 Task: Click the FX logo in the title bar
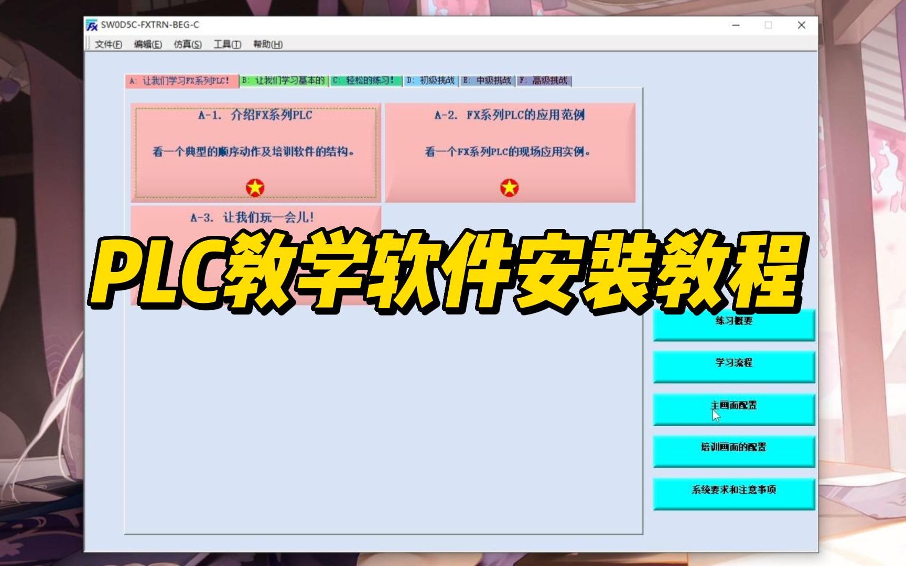(x=91, y=24)
